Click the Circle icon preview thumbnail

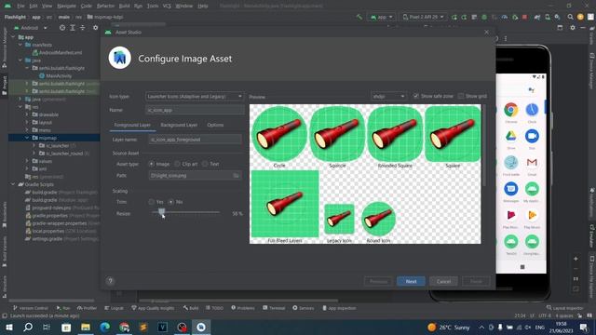(279, 134)
